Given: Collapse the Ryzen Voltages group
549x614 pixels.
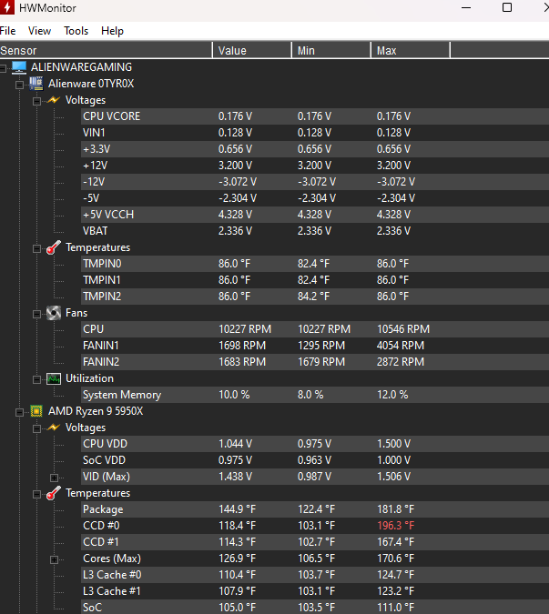Looking at the screenshot, I should pyautogui.click(x=36, y=428).
